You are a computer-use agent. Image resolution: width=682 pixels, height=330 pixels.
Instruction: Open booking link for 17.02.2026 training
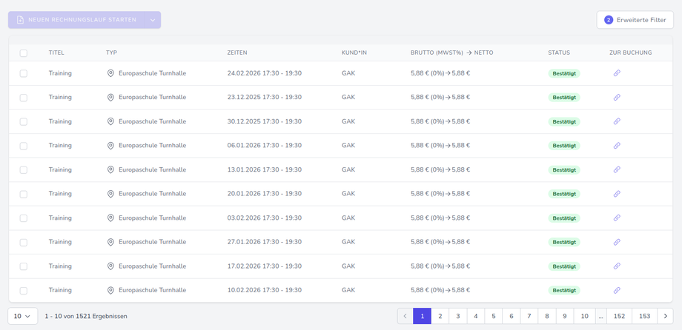point(616,266)
